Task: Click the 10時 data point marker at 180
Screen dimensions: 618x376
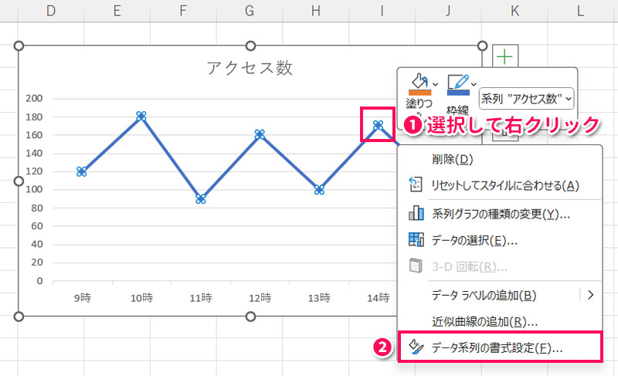Action: pyautogui.click(x=141, y=116)
